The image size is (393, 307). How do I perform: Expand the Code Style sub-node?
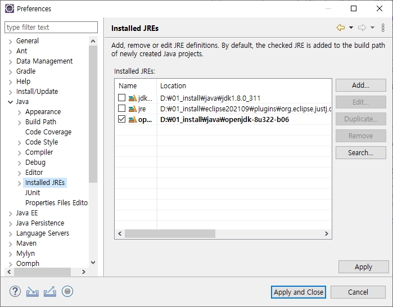[x=20, y=143]
